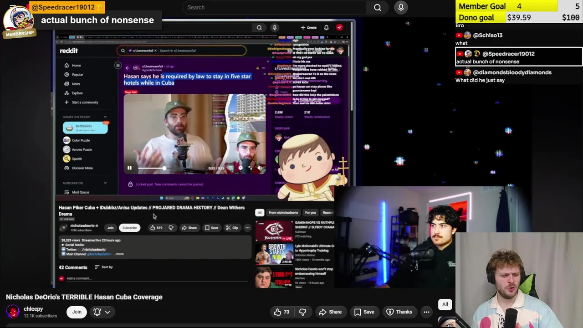This screenshot has height=328, width=583.
Task: Open Growth Starts Now video thumbnail
Action: (x=274, y=254)
